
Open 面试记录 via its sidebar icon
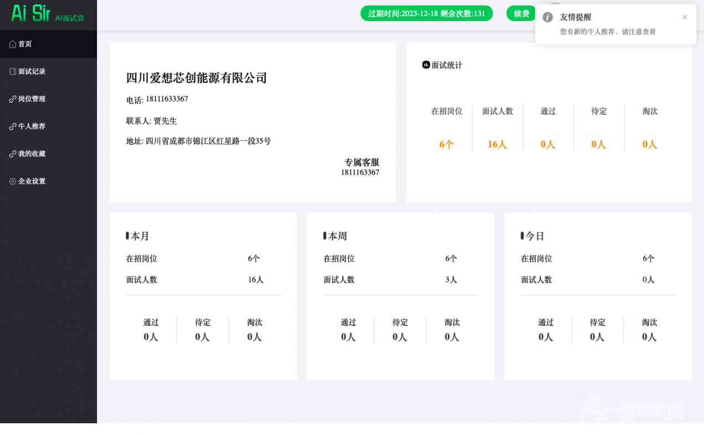click(x=13, y=71)
